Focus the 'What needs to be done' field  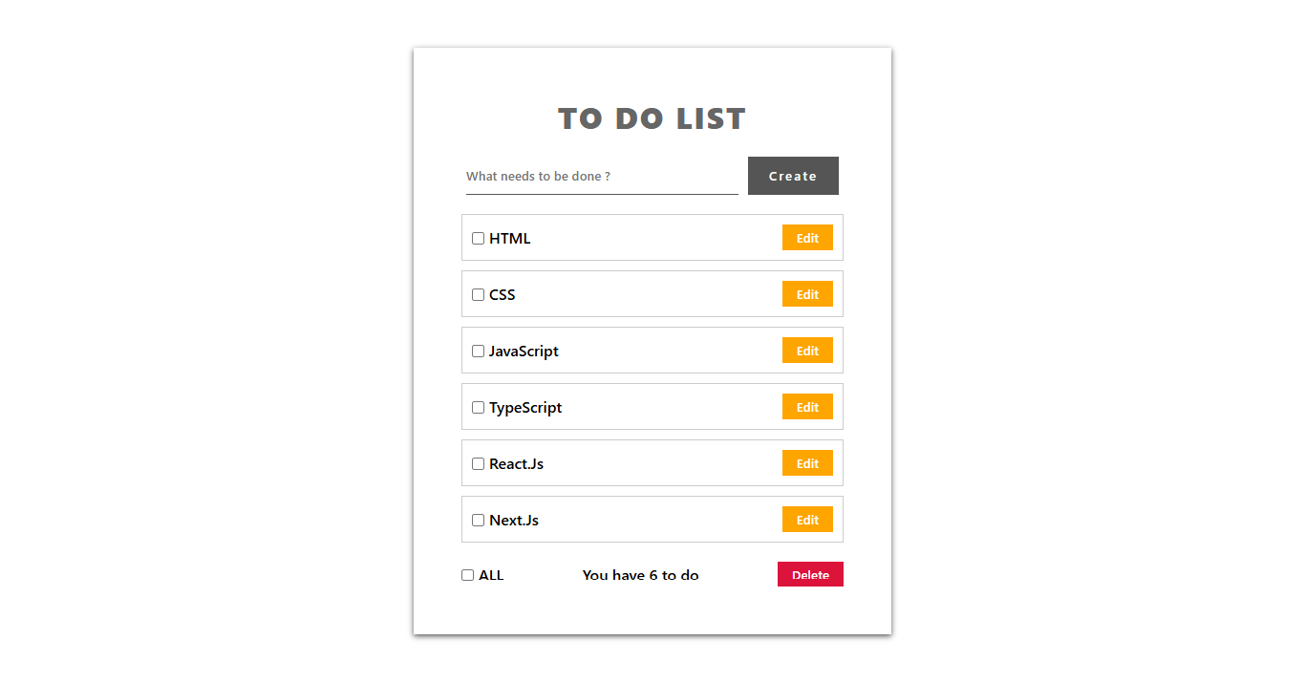pyautogui.click(x=602, y=177)
